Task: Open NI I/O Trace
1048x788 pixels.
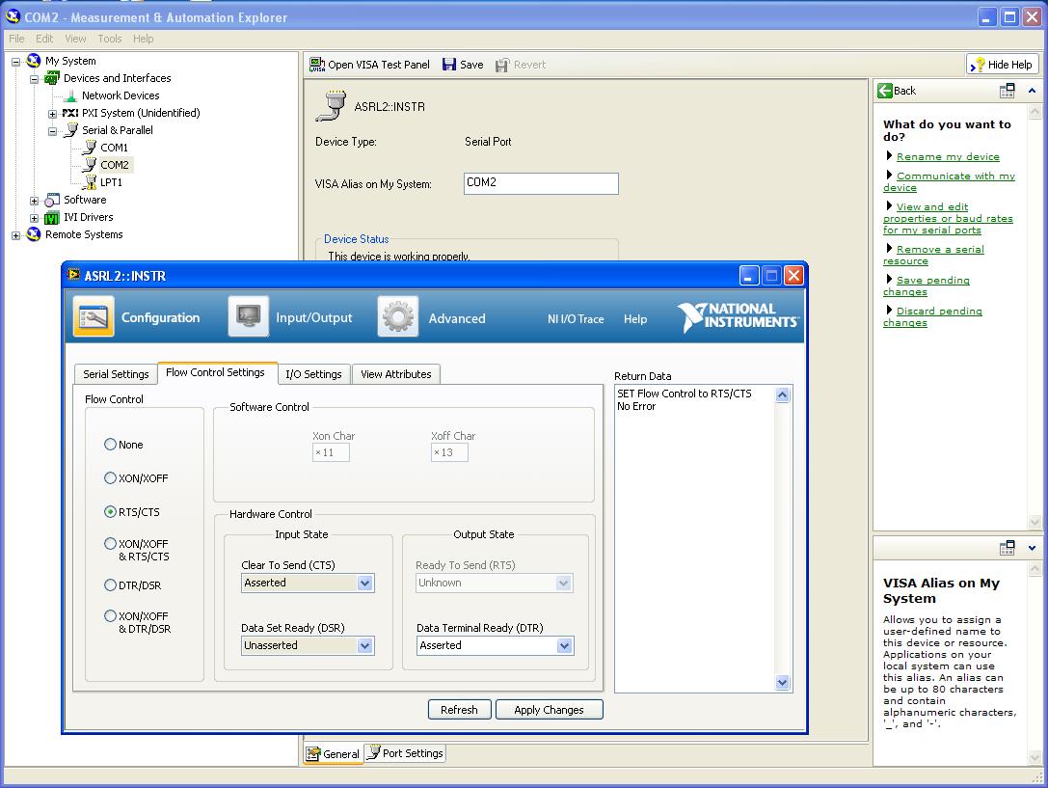Action: (576, 319)
